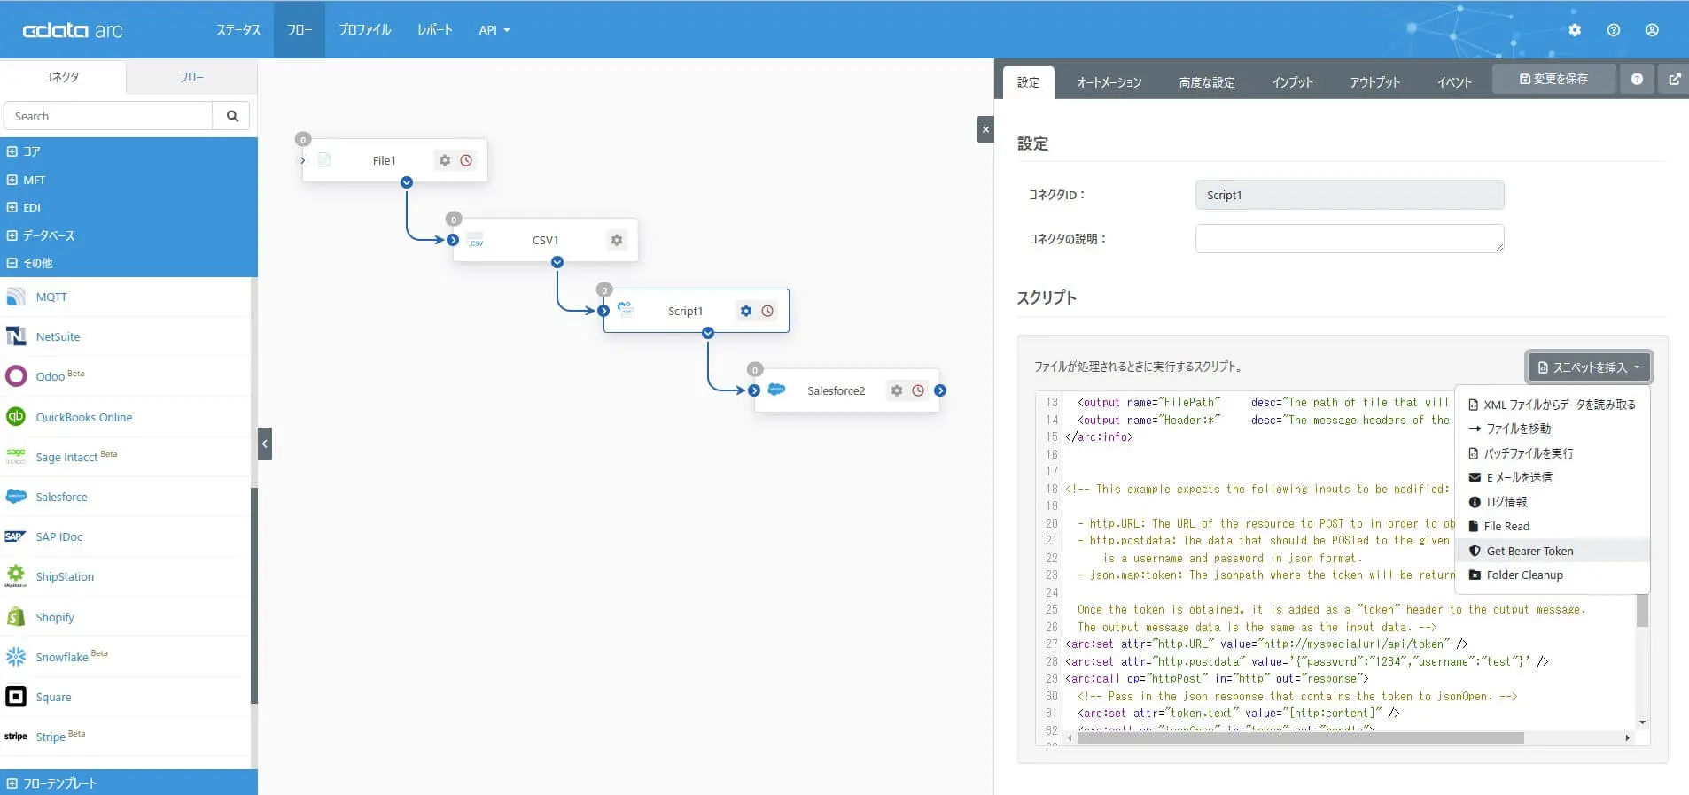
Task: Choose Get Bearer Token snippet
Action: coord(1553,551)
